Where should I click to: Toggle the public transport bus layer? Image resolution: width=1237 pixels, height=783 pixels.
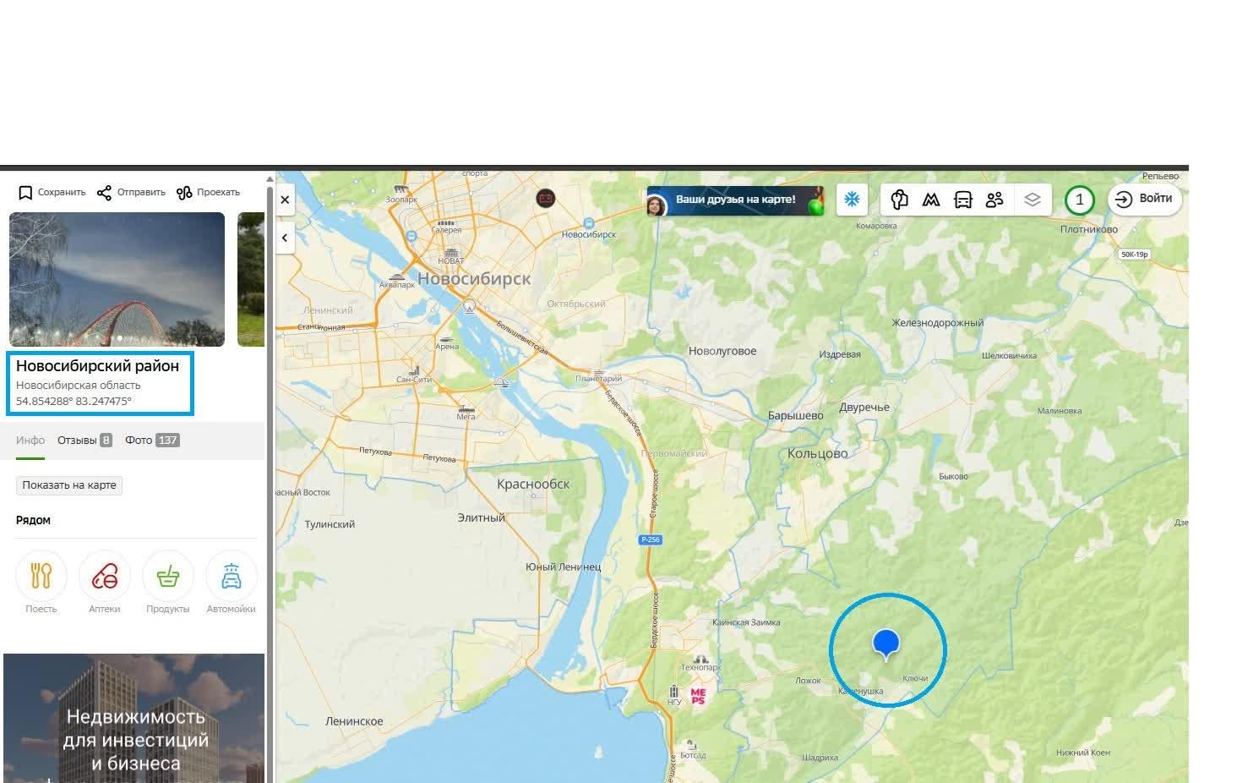click(x=963, y=200)
